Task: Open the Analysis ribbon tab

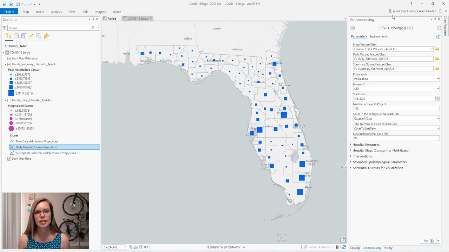Action: pyautogui.click(x=56, y=12)
